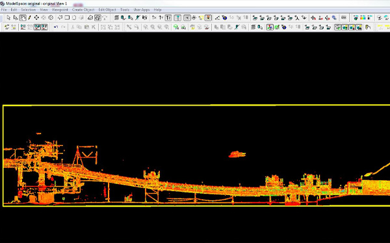
Task: Click the round target viewpoint icon
Action: click(x=51, y=17)
